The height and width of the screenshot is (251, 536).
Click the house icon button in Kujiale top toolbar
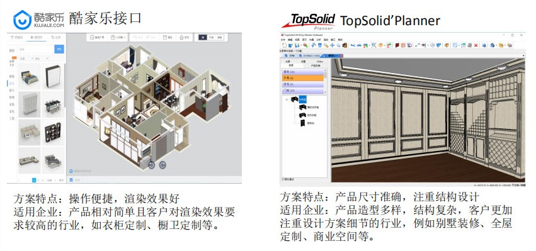pyautogui.click(x=181, y=37)
